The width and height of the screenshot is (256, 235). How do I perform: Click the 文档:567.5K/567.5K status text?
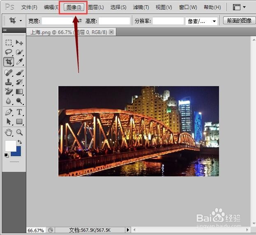pos(90,230)
